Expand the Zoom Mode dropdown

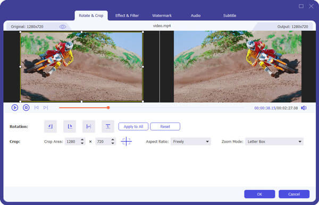[x=274, y=142]
